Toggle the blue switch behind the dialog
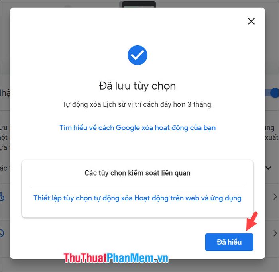 [x=272, y=93]
